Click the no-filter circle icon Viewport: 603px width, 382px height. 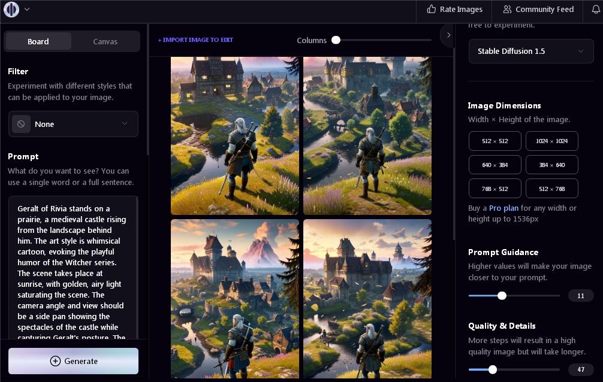click(x=21, y=124)
